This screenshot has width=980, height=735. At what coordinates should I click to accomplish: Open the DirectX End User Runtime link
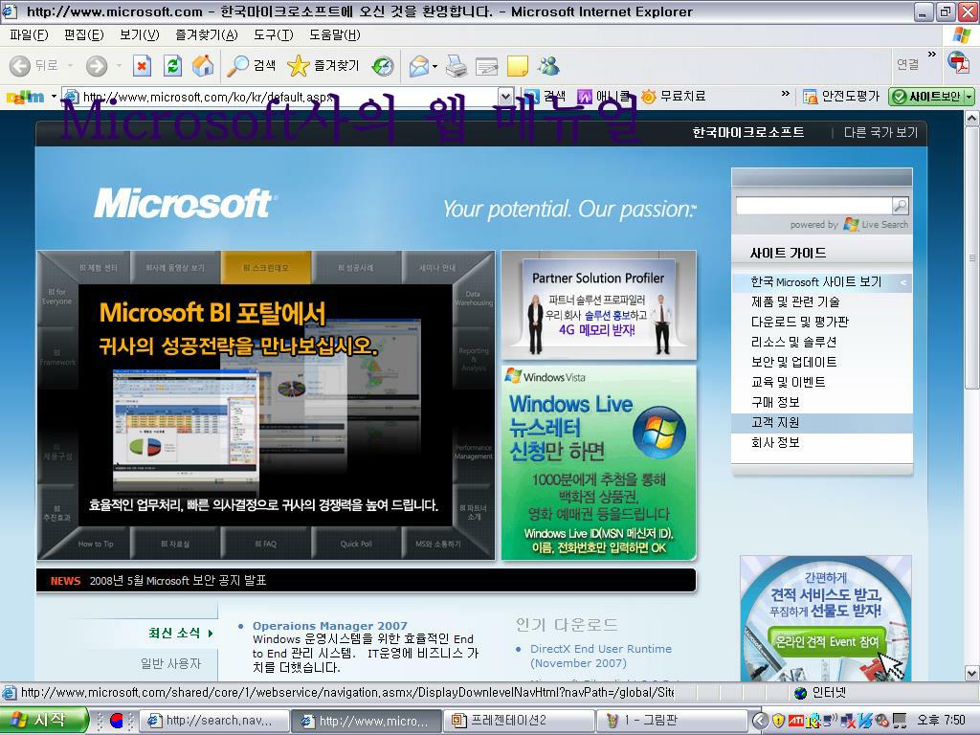pos(601,656)
